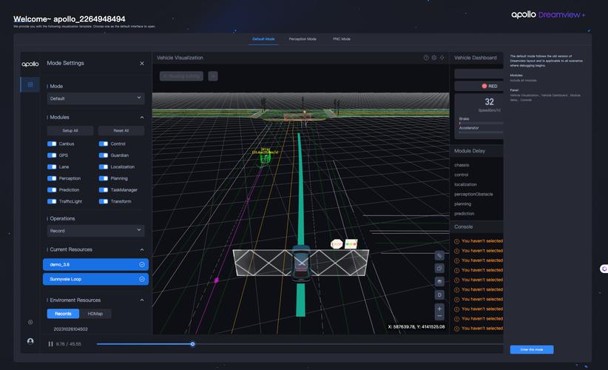Toggle the Lane module switch
This screenshot has height=370, width=608.
click(52, 167)
